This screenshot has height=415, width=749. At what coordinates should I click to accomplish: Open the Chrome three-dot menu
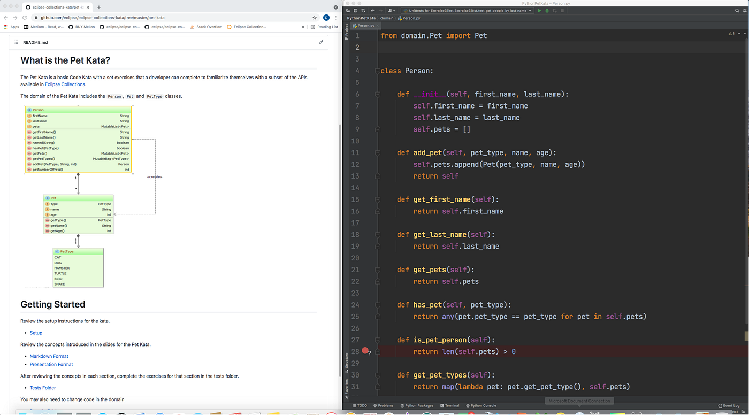click(336, 18)
